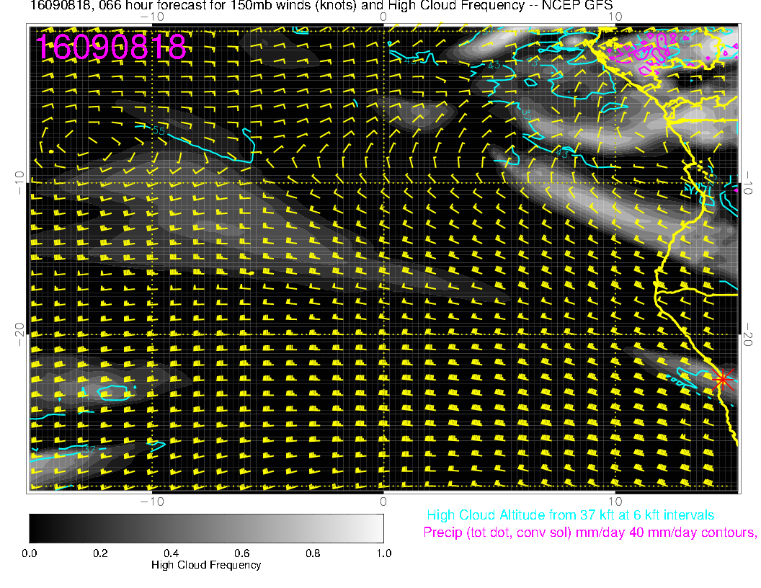
Task: Click the forecast title text above the map
Action: (321, 6)
